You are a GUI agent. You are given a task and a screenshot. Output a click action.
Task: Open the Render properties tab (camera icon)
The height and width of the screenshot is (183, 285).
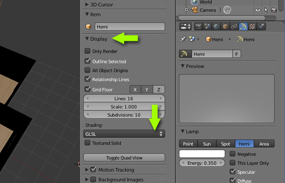[199, 27]
